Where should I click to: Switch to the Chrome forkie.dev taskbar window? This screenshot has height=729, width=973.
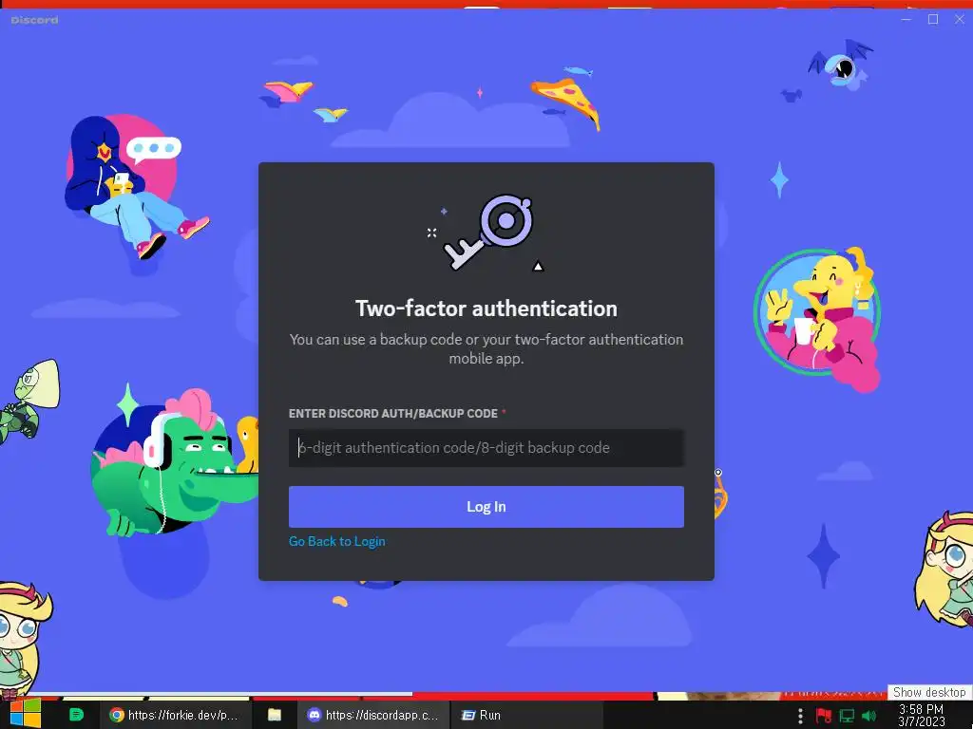[175, 715]
